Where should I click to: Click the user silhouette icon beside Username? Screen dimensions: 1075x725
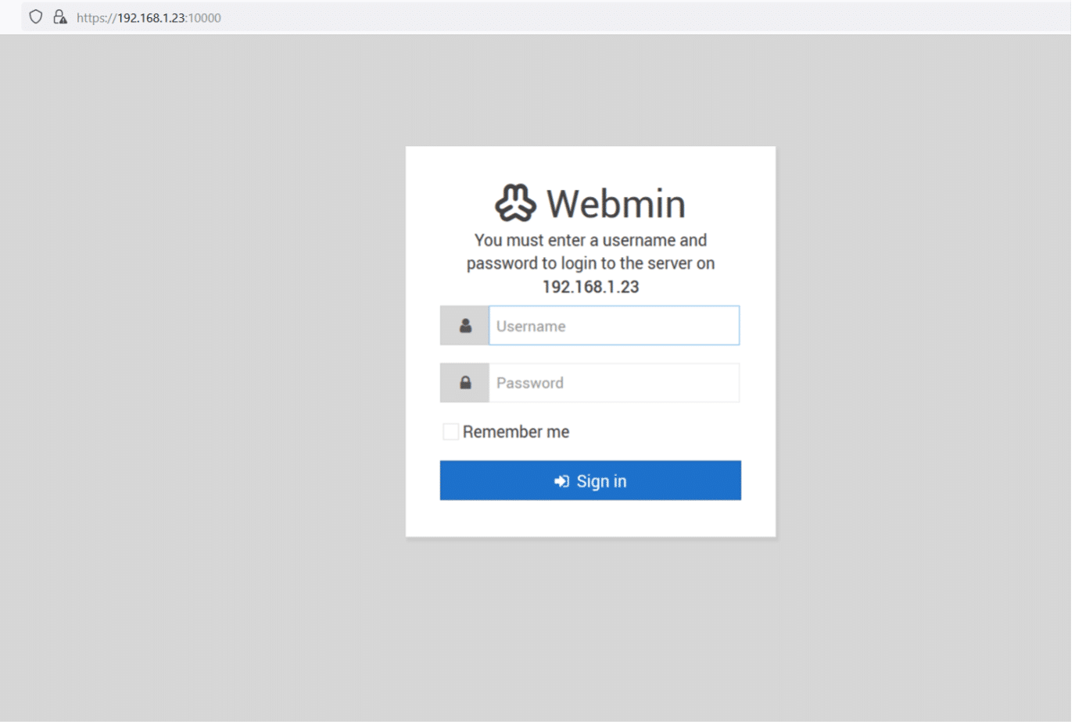[x=465, y=326]
